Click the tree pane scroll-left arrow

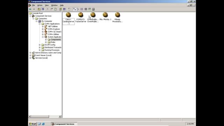[x=30, y=117]
